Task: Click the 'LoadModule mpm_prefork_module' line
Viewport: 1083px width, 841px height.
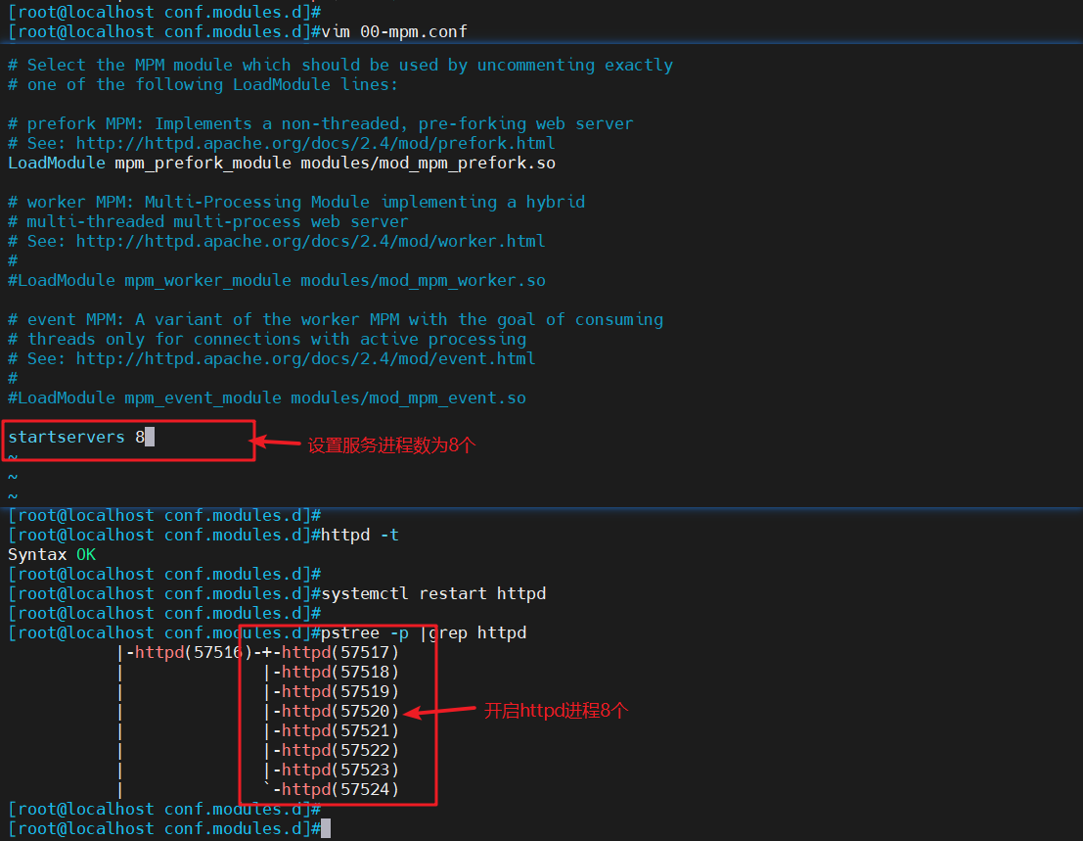Action: (282, 164)
